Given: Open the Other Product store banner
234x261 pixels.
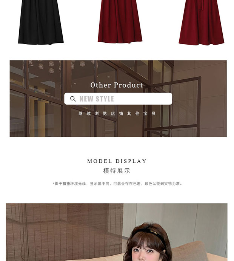Looking at the screenshot, I should pos(118,99).
